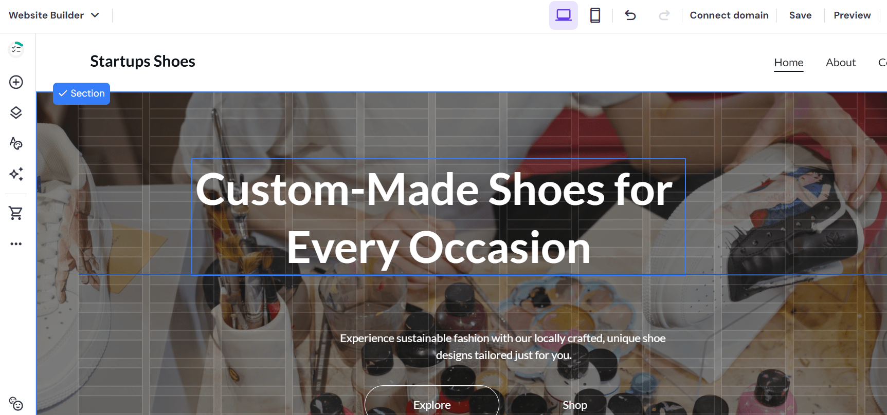
Task: Select the Custom-Made Shoes heading text
Action: click(438, 217)
